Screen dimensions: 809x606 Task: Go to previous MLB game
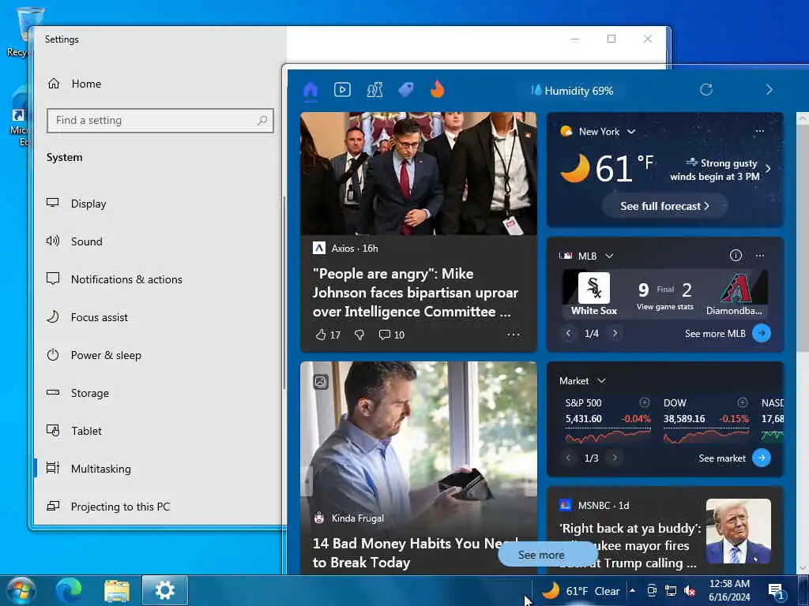(568, 334)
